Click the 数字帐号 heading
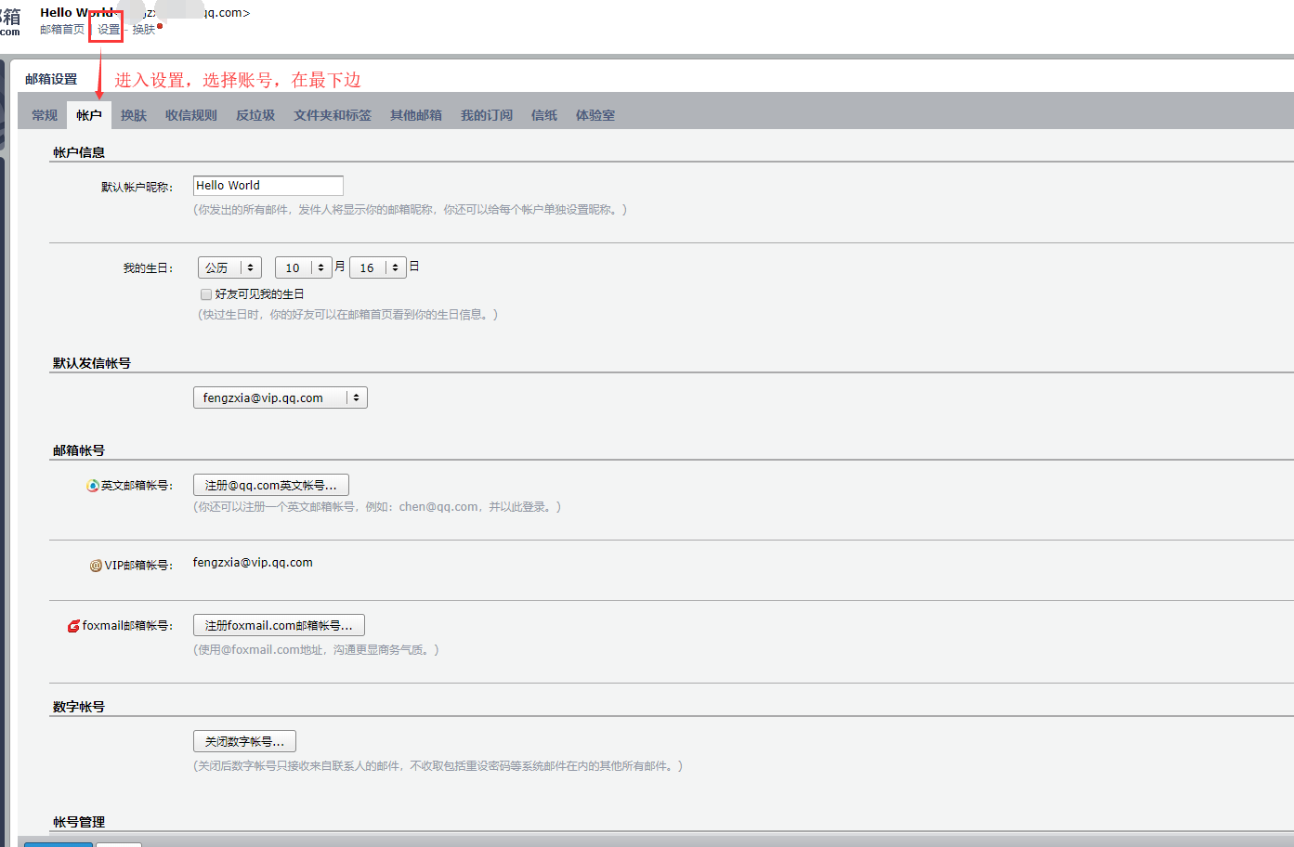Screen dimensions: 1294x847 click(79, 707)
